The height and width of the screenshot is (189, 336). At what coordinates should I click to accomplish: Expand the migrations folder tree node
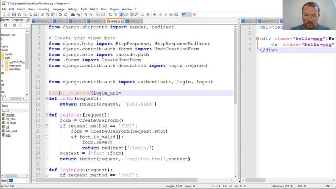[3, 66]
